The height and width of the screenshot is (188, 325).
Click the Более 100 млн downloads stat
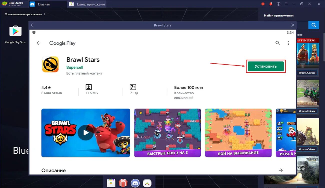(x=188, y=92)
